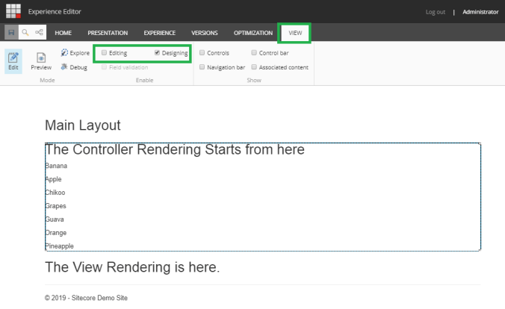505x309 pixels.
Task: Tick the Associated content checkbox
Action: (x=254, y=67)
